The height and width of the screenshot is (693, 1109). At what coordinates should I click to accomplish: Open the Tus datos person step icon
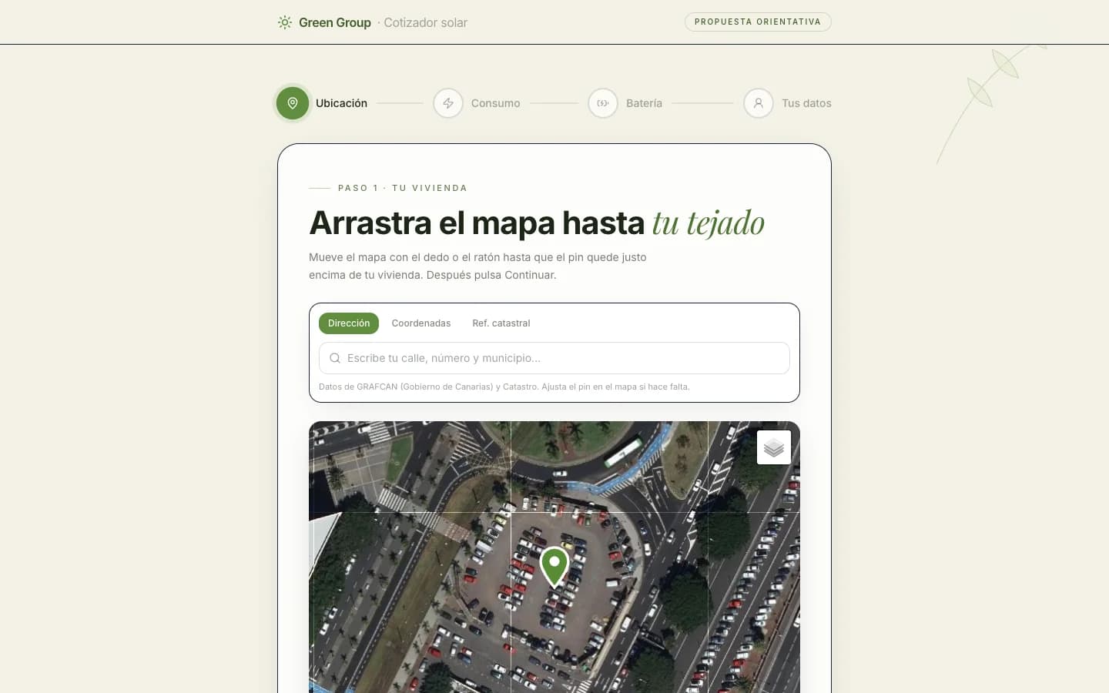pos(759,103)
